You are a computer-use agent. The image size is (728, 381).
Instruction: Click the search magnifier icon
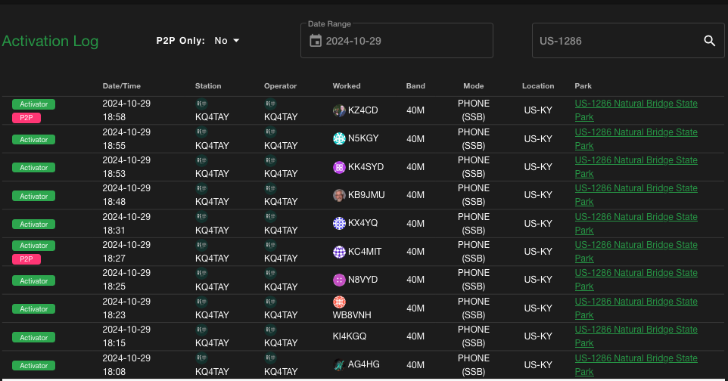pos(709,41)
